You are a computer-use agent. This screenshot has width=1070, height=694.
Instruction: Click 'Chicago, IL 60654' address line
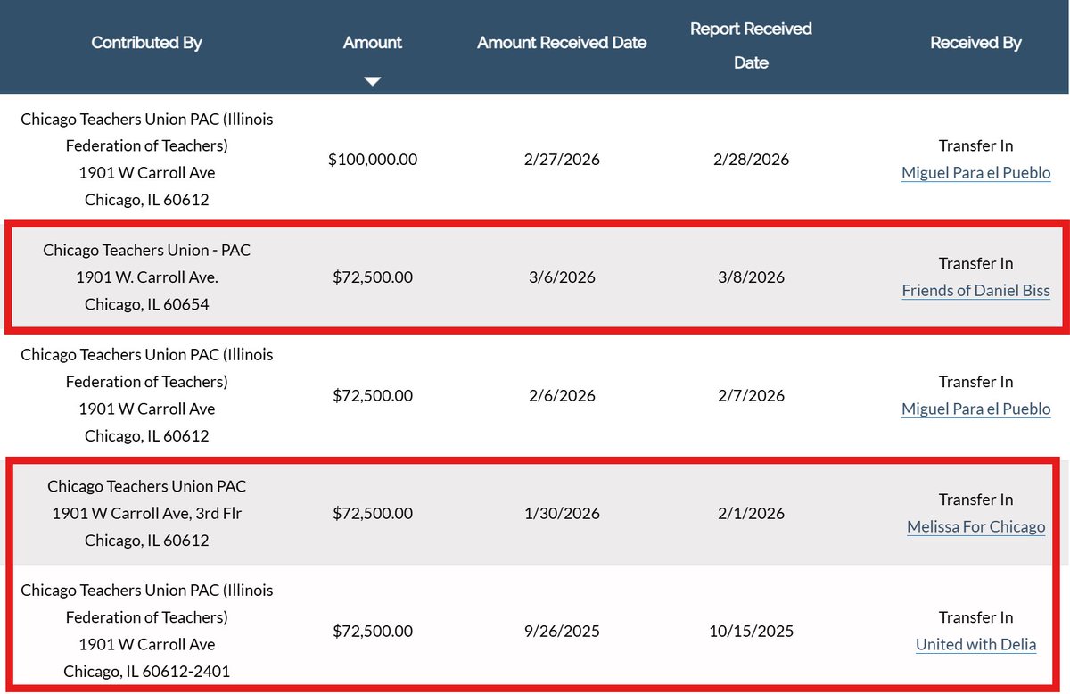point(147,304)
